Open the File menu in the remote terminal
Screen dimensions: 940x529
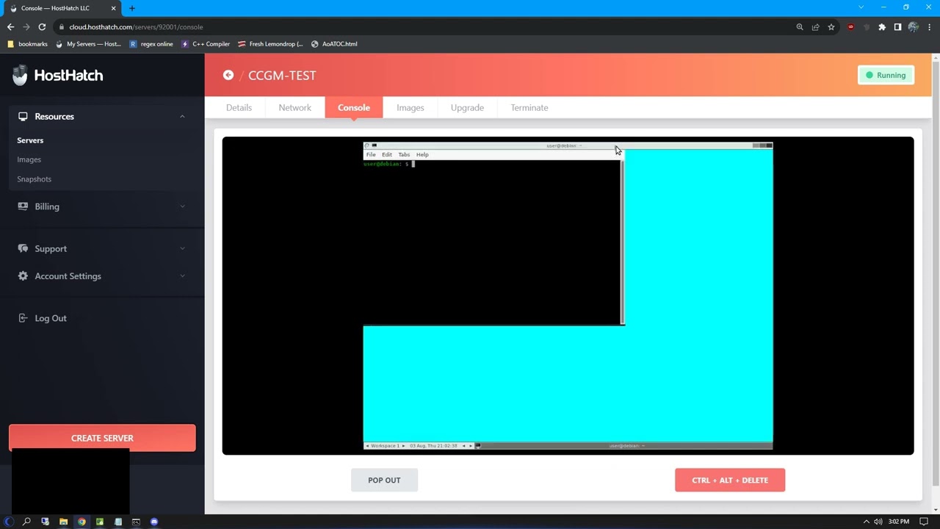coord(371,154)
